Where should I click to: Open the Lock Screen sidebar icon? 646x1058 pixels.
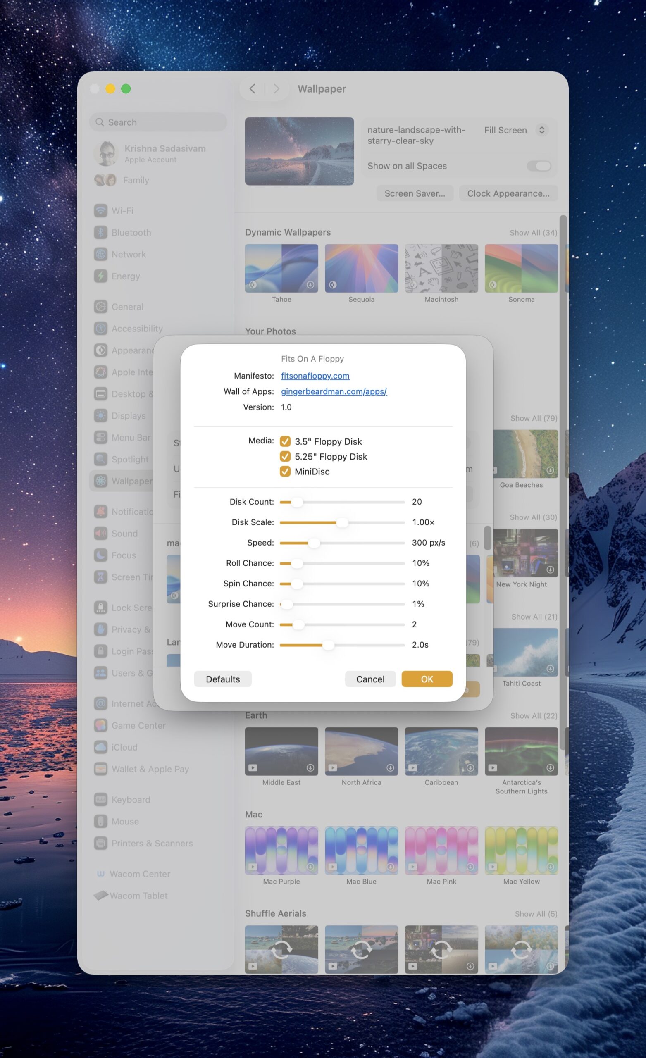click(x=100, y=608)
